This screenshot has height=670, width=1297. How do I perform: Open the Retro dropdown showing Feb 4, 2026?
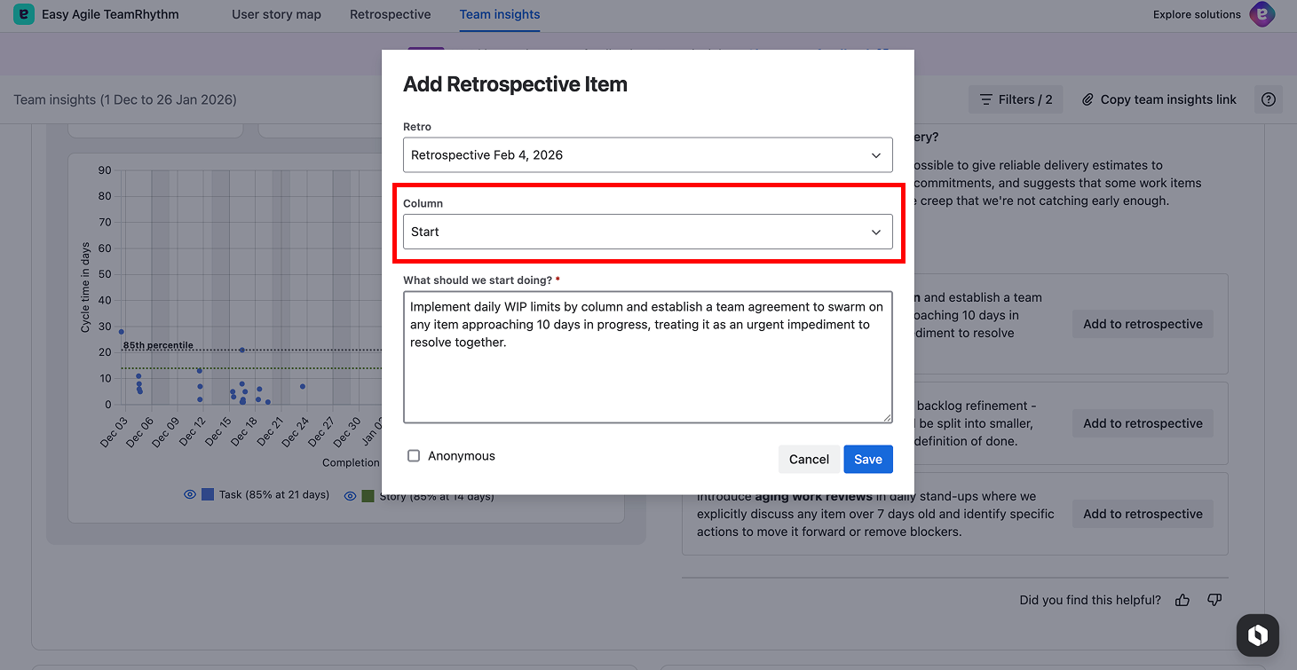click(x=647, y=155)
